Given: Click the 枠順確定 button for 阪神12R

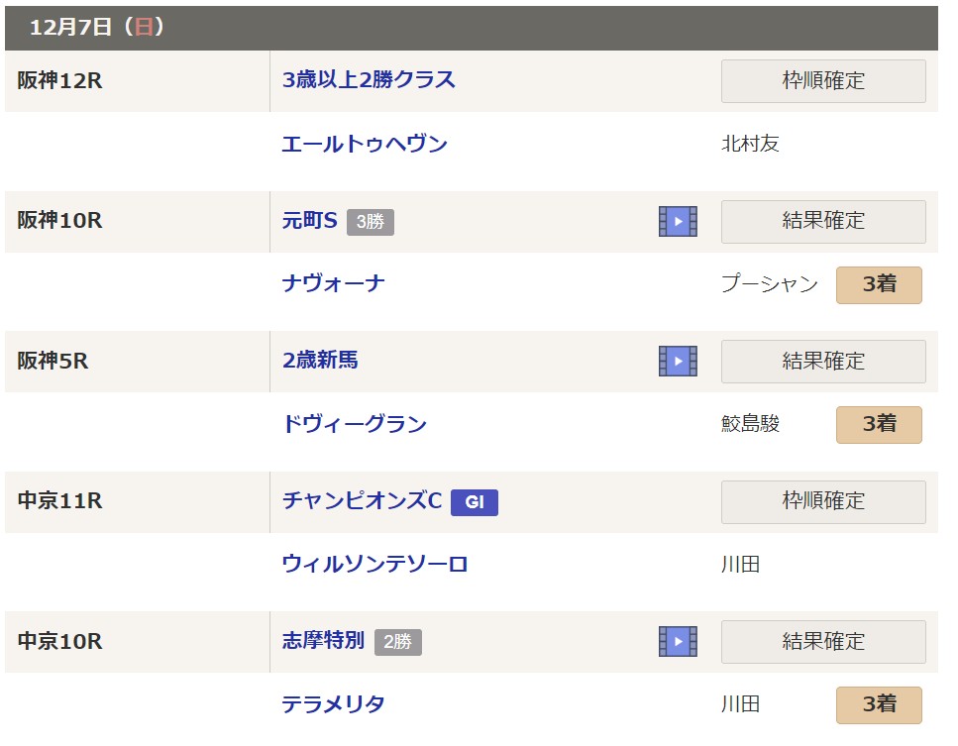Looking at the screenshot, I should pyautogui.click(x=822, y=81).
